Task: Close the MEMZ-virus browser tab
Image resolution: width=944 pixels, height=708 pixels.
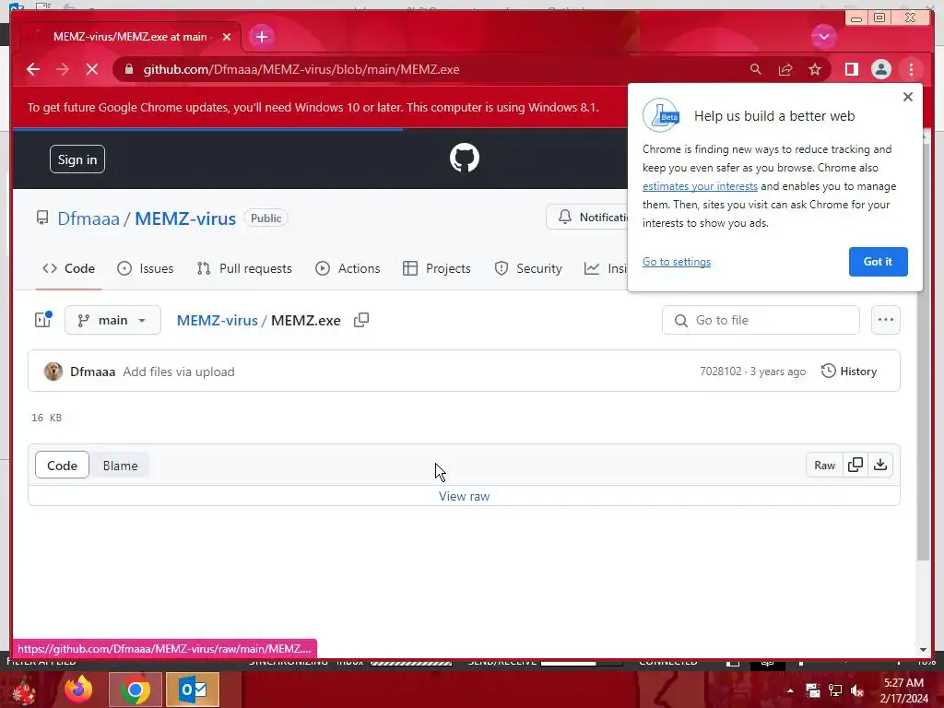Action: 227,37
